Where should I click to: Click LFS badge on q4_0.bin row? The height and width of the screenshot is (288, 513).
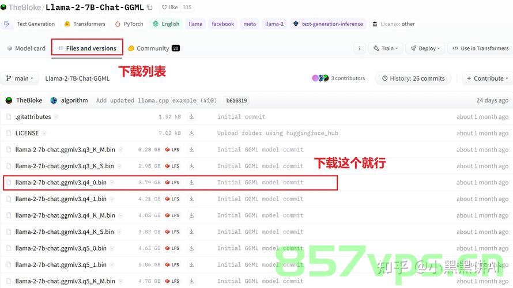172,183
